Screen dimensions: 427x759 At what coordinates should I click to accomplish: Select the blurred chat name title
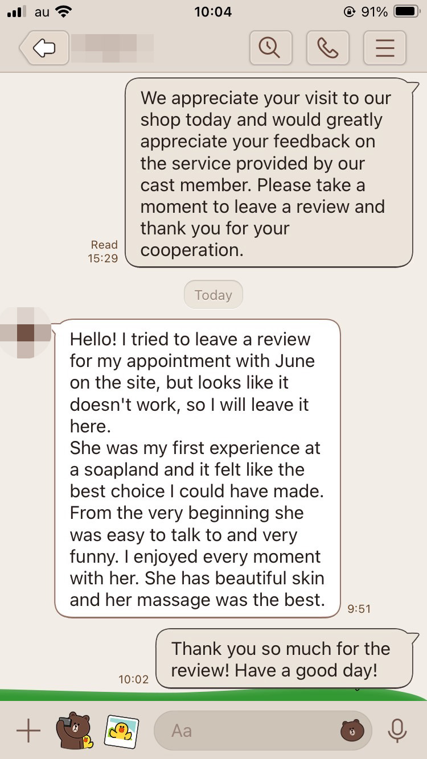point(112,48)
